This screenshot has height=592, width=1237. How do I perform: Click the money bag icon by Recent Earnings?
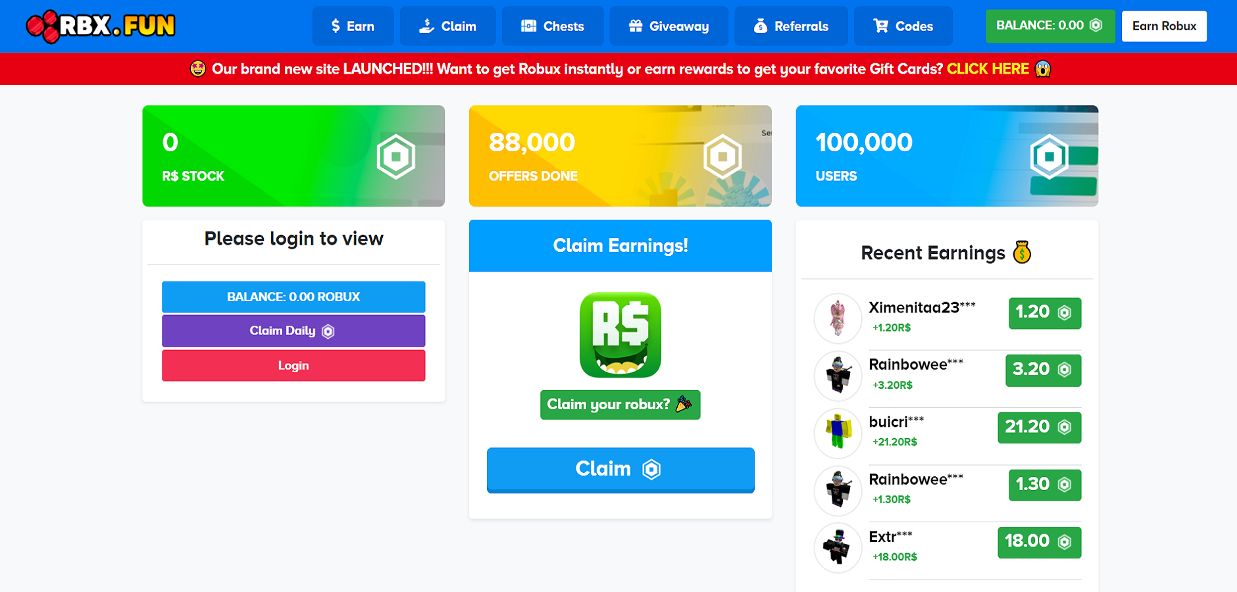[1022, 252]
